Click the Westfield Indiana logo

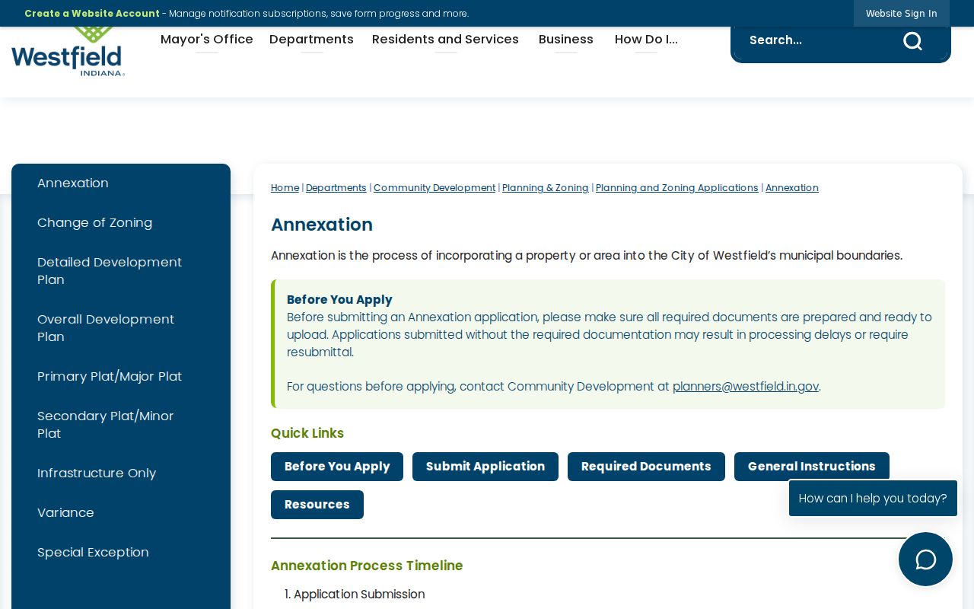[68, 51]
